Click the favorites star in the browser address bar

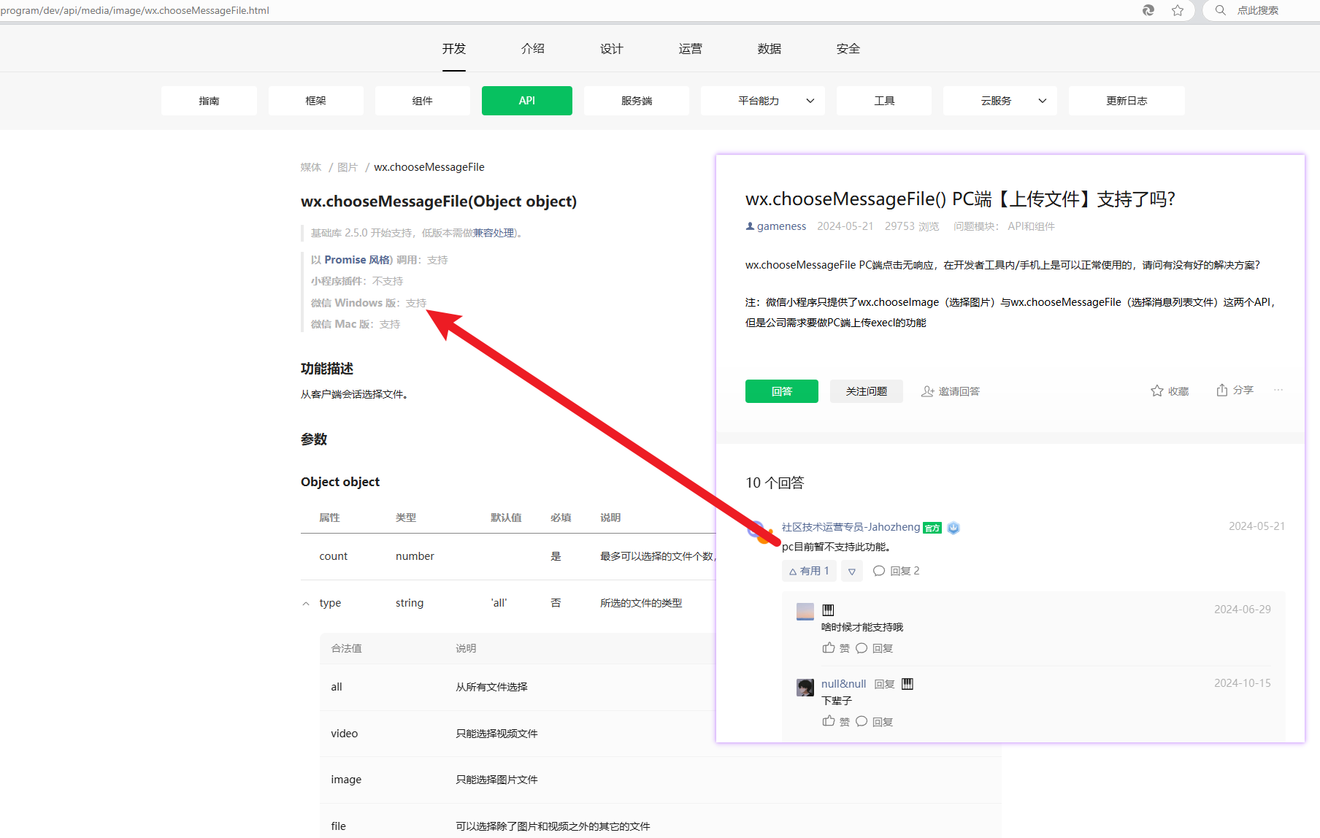coord(1178,10)
